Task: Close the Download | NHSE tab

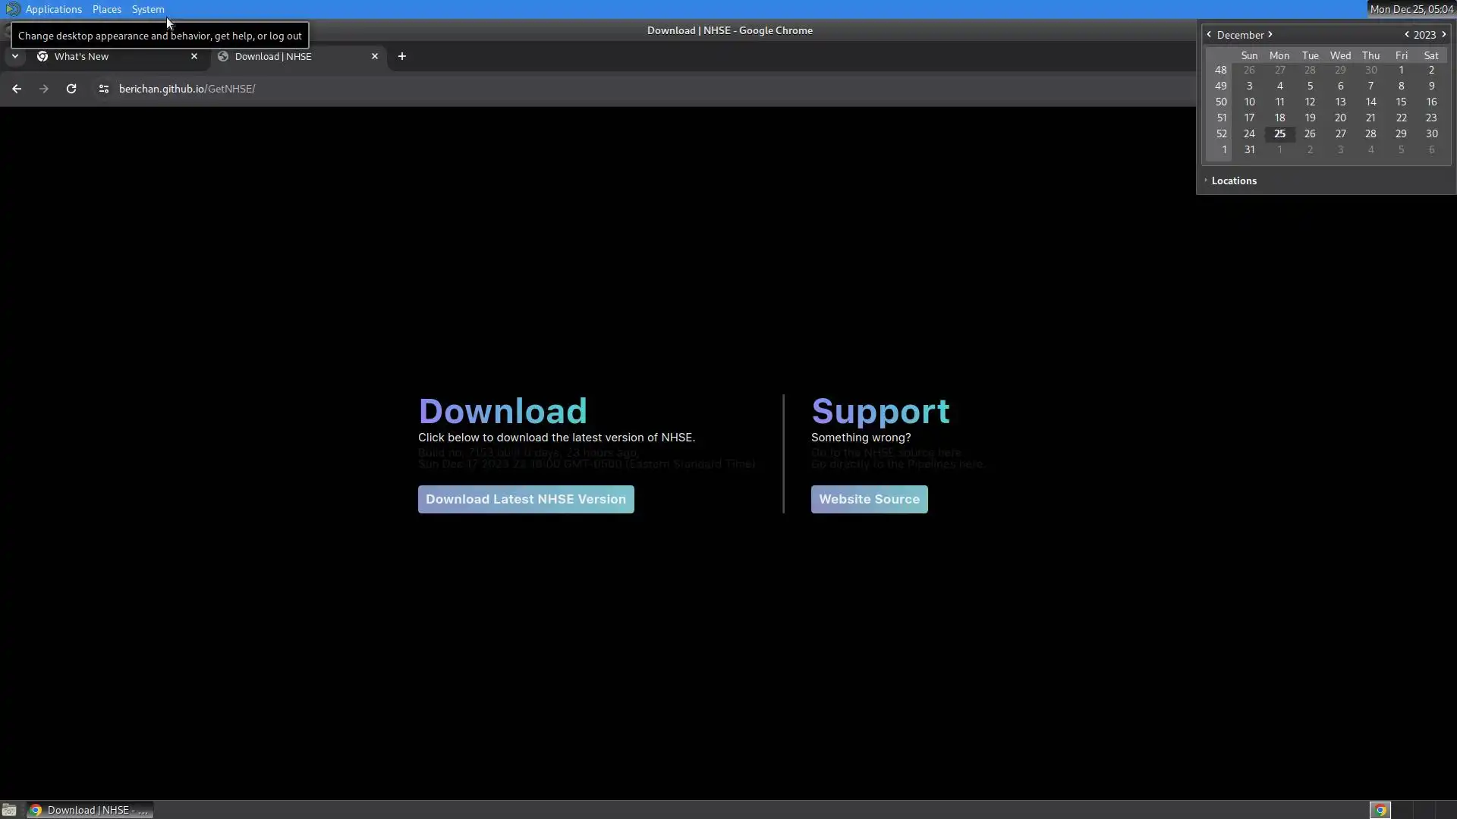Action: click(375, 56)
